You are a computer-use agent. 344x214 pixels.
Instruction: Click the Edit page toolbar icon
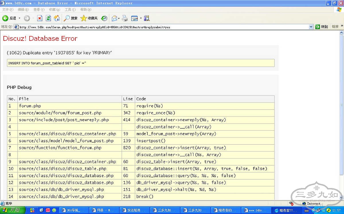[x=134, y=18]
